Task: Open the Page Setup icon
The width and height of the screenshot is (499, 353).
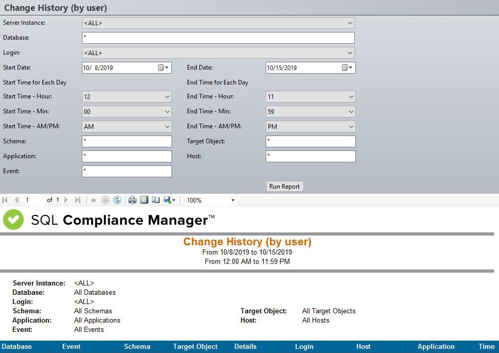Action: tap(156, 200)
